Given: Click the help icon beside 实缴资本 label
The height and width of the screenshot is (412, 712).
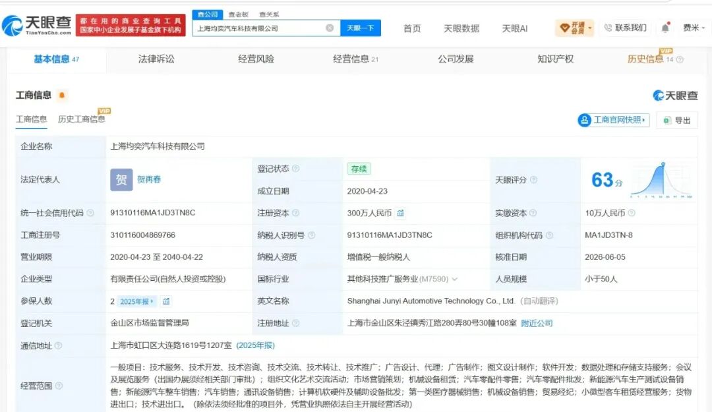Looking at the screenshot, I should tap(533, 212).
